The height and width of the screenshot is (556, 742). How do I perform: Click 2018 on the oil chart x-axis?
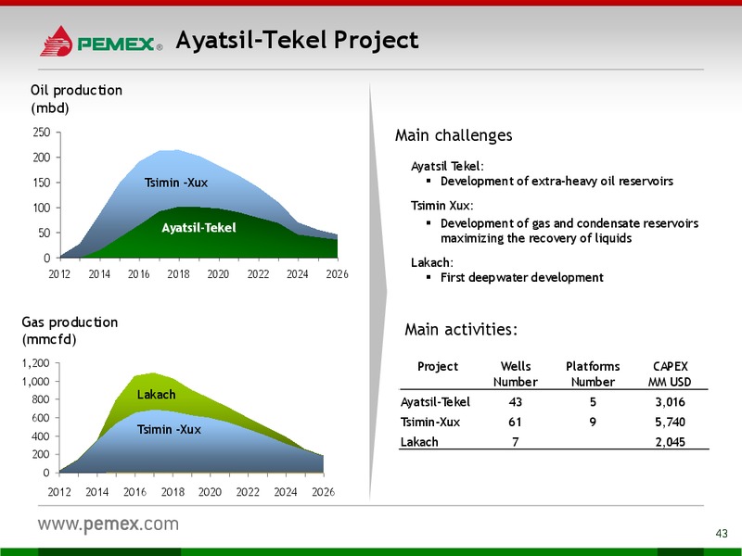click(x=178, y=274)
